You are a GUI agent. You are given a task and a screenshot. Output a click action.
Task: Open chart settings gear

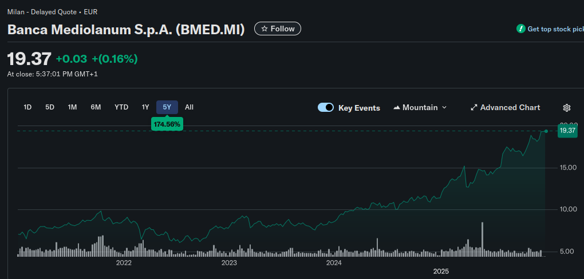567,108
